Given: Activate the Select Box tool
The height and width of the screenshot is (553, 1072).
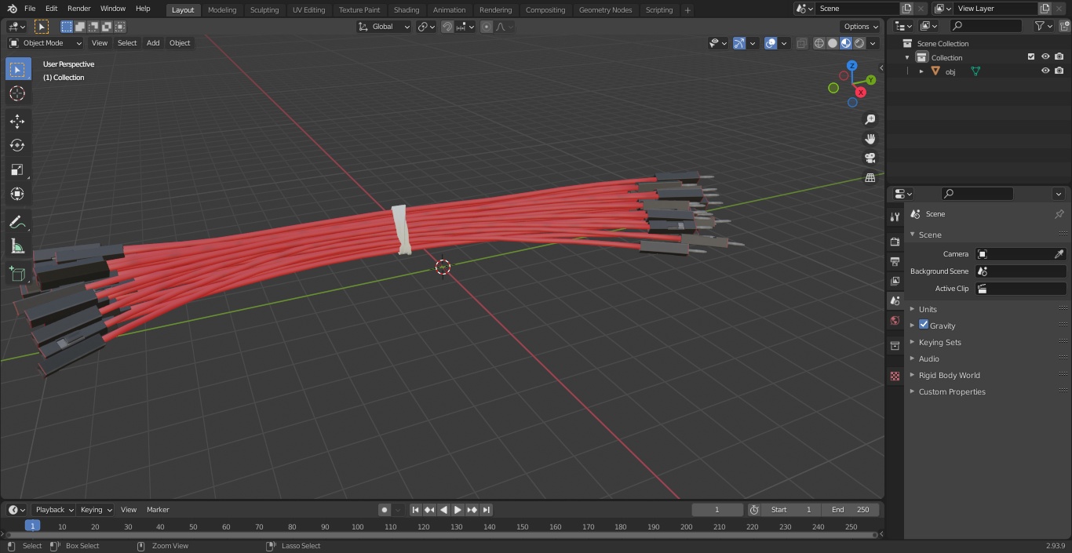Looking at the screenshot, I should 17,69.
